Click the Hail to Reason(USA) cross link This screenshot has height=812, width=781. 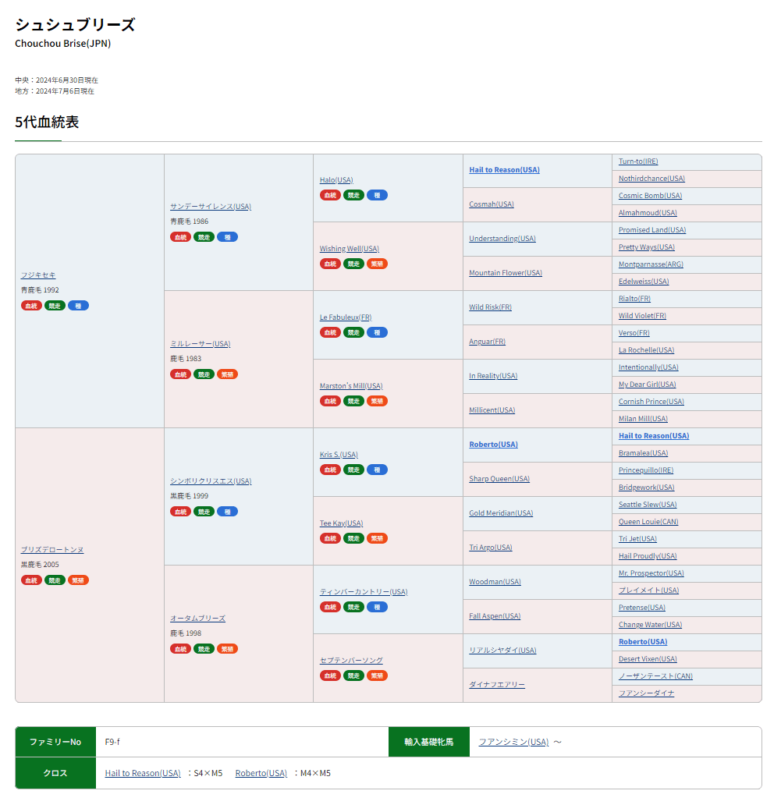143,773
